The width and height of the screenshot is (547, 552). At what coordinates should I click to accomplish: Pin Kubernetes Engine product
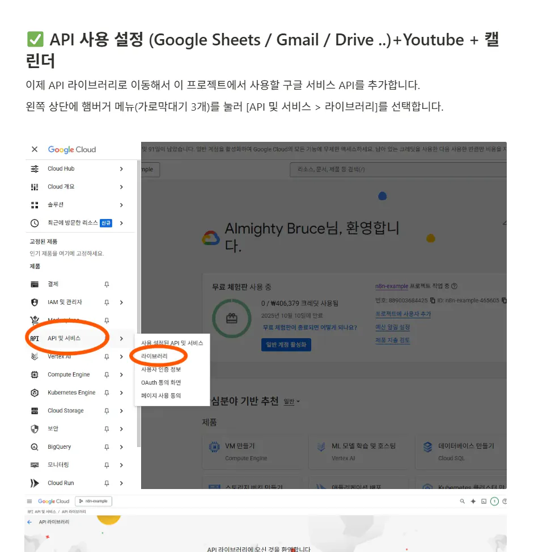[107, 393]
